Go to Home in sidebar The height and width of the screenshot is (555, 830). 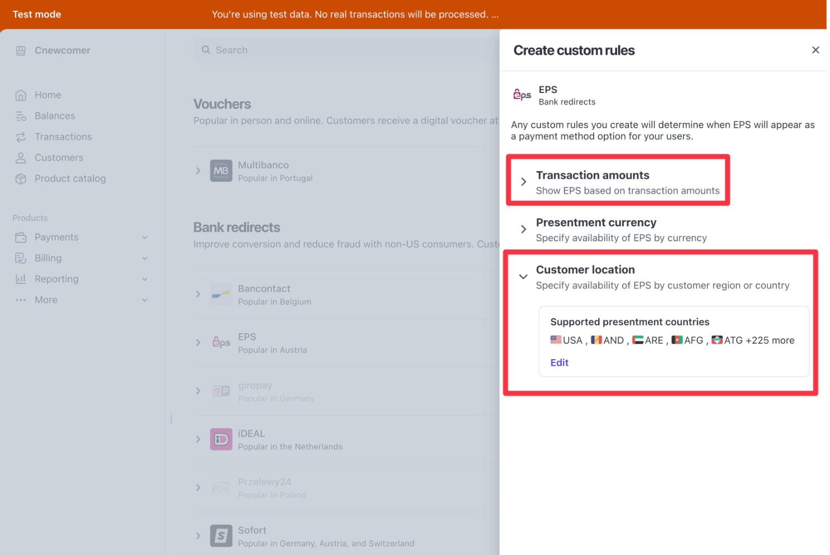pyautogui.click(x=48, y=95)
